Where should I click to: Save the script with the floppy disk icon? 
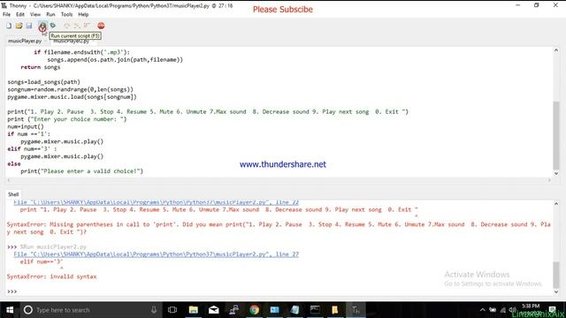point(29,26)
